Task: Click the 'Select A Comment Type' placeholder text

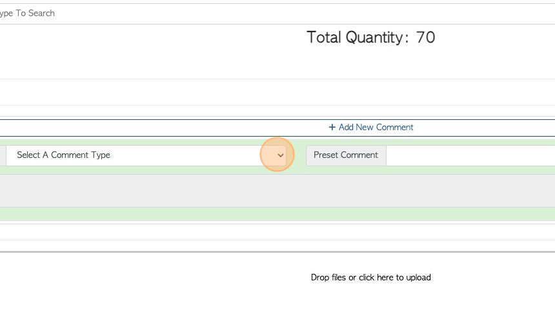Action: pyautogui.click(x=63, y=155)
